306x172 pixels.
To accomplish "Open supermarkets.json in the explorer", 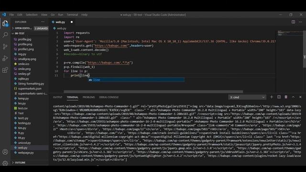I will [x=30, y=88].
